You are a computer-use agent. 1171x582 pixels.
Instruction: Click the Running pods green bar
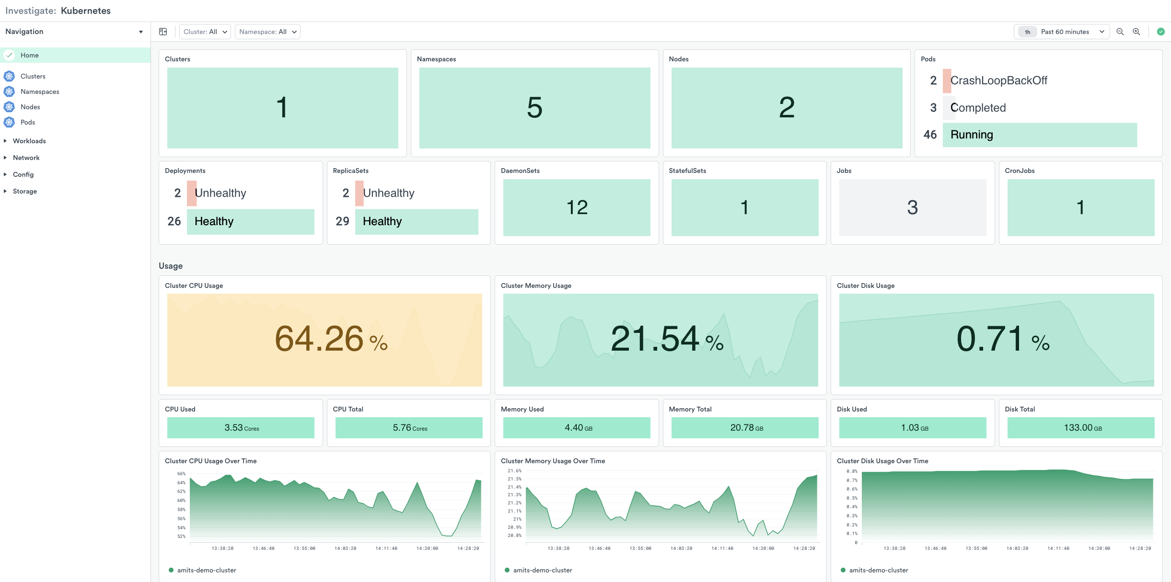[1039, 135]
